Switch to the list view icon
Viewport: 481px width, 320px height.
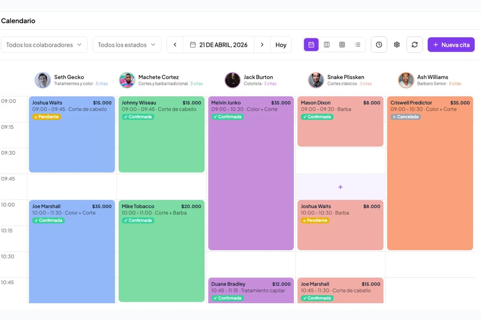(358, 45)
